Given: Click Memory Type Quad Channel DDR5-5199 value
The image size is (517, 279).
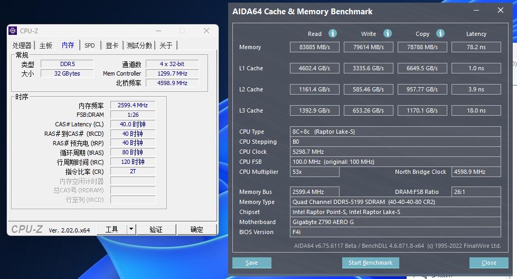Looking at the screenshot, I should pos(396,202).
